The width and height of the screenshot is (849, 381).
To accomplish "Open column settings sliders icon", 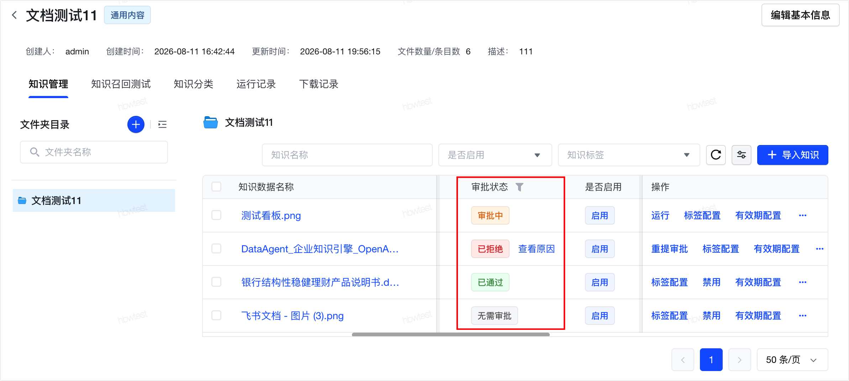I will click(x=742, y=155).
